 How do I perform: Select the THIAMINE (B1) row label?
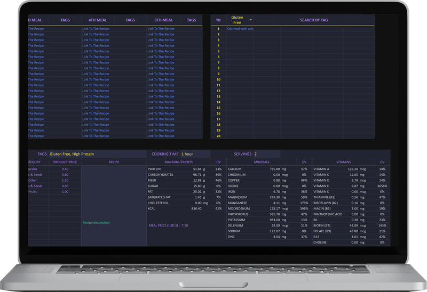(324, 197)
